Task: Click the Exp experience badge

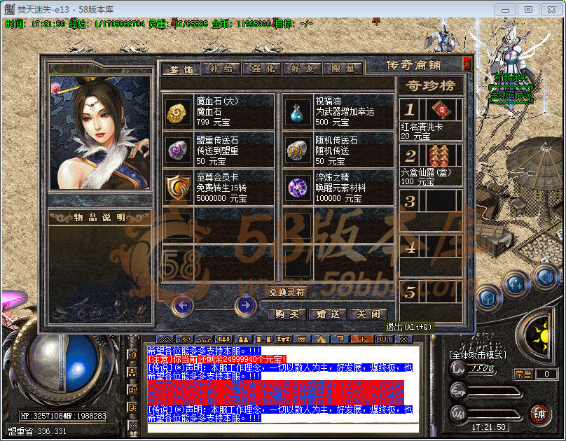Action: [x=458, y=391]
